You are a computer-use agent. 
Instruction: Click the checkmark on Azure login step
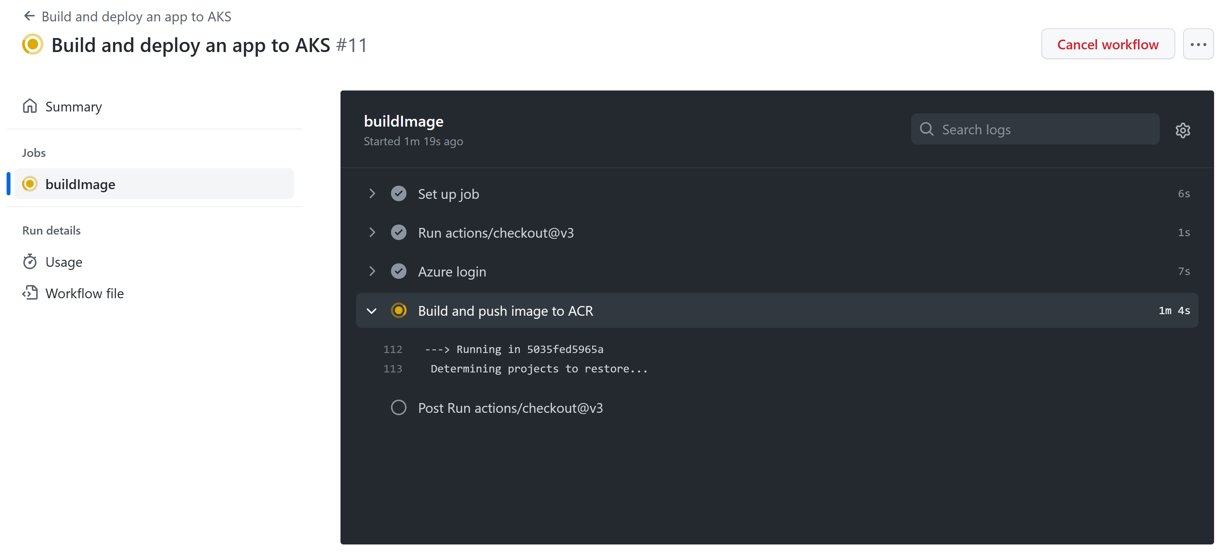tap(399, 271)
